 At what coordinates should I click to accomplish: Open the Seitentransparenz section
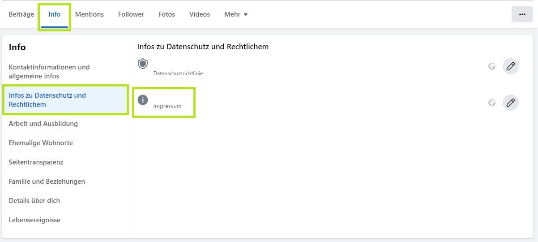coord(36,162)
